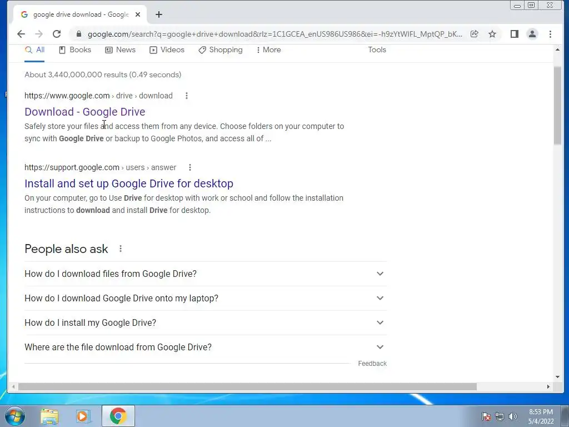Expand How do I download files question
The image size is (569, 427).
pos(206,274)
